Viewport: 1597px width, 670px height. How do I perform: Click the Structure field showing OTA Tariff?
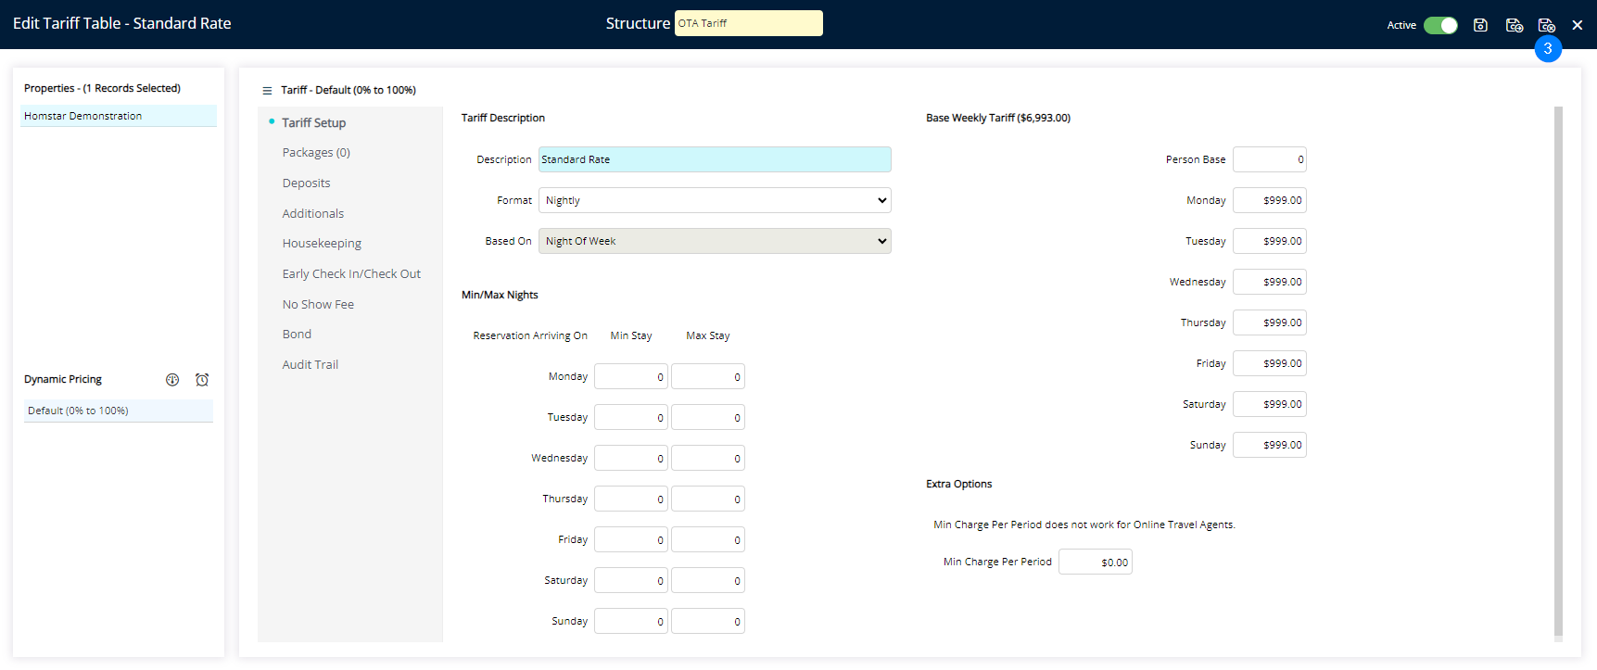[x=748, y=23]
